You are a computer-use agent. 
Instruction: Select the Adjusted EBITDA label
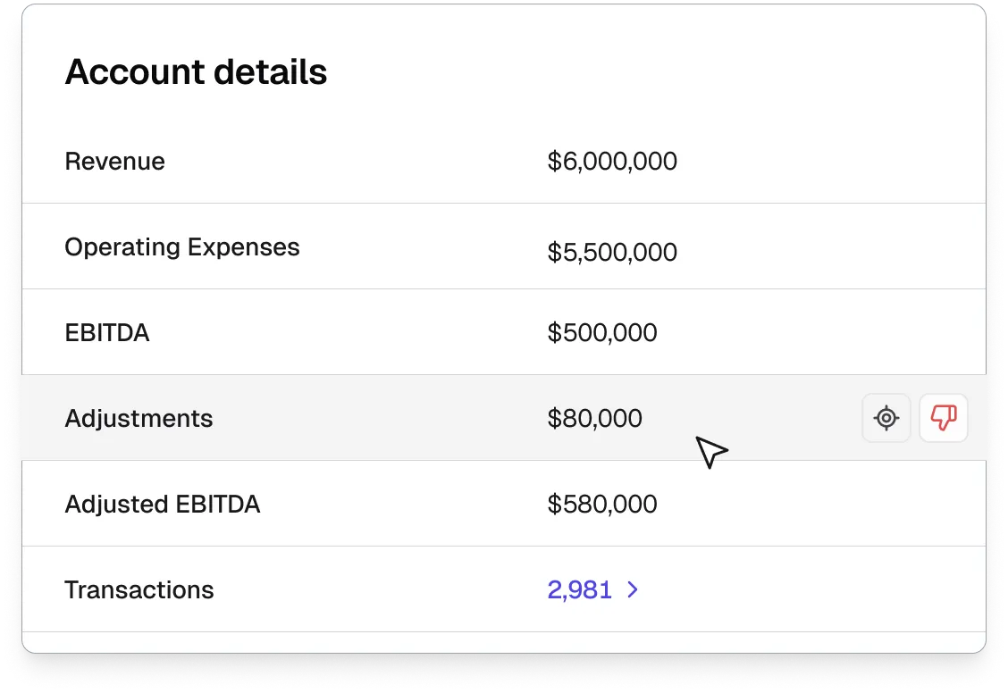coord(162,505)
